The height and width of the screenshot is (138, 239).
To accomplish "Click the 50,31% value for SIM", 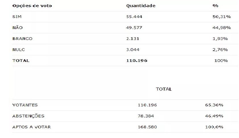I will point(222,17).
